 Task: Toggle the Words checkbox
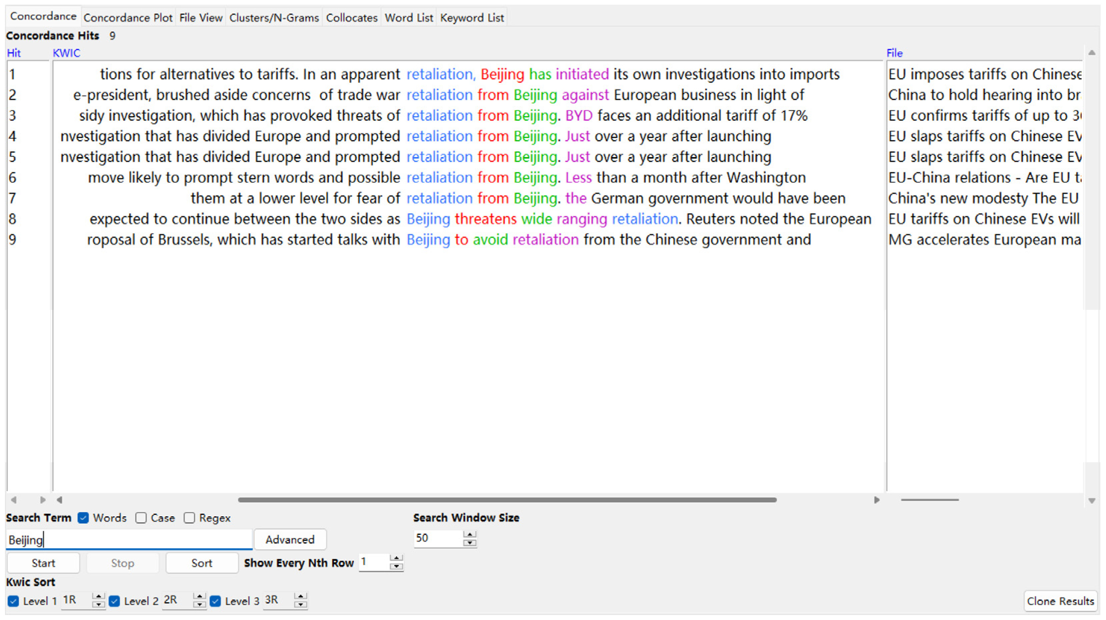coord(83,518)
